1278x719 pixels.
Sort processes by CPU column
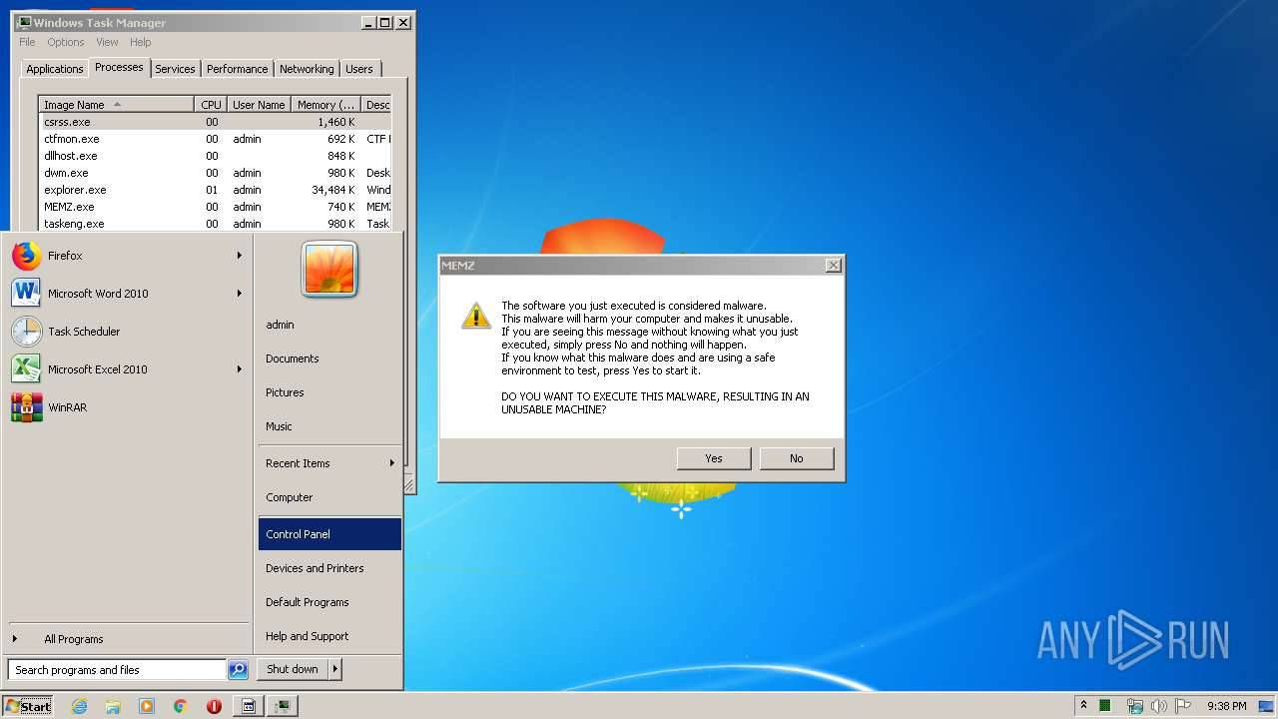[211, 105]
